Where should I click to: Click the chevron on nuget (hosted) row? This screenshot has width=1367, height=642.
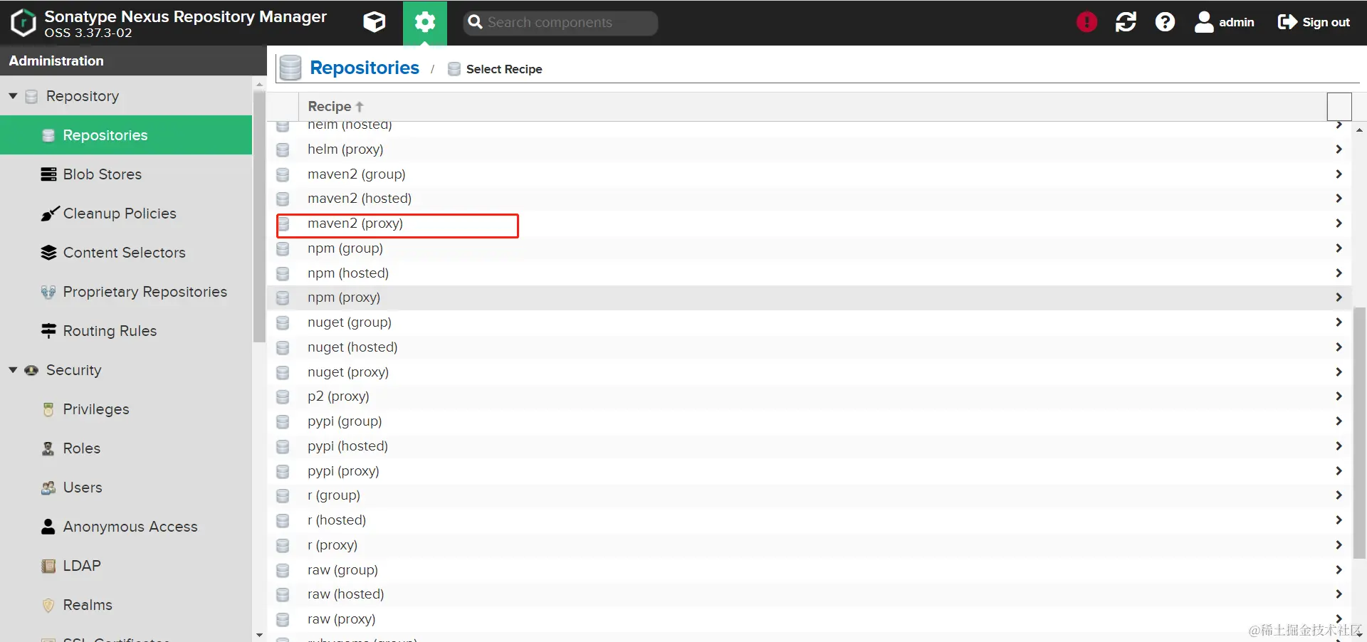point(1339,347)
